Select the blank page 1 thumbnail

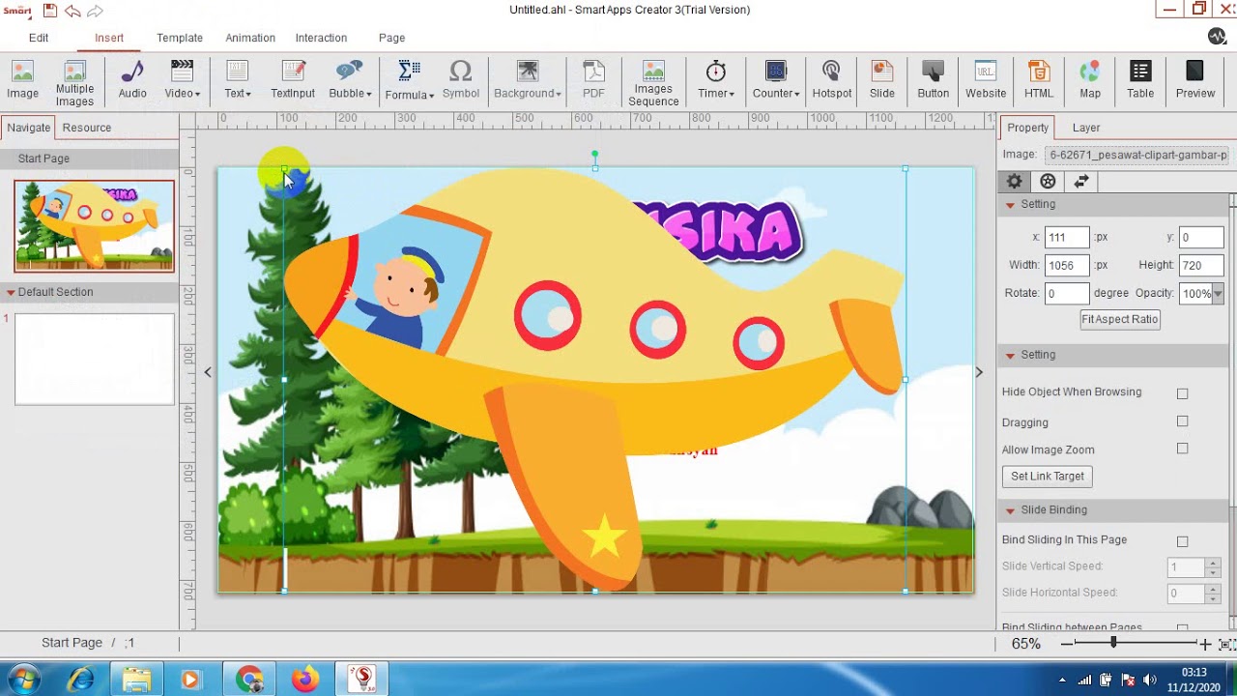click(x=95, y=359)
